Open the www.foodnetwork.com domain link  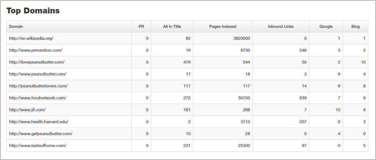pos(38,98)
